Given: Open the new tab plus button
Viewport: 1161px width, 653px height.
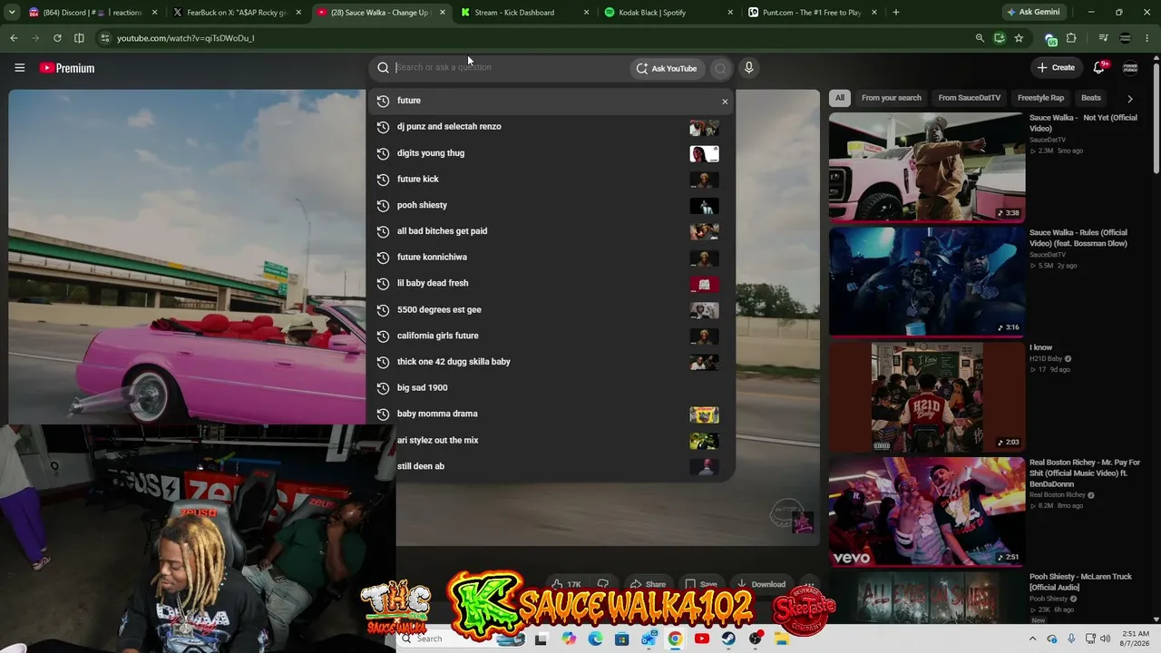Looking at the screenshot, I should (x=895, y=13).
